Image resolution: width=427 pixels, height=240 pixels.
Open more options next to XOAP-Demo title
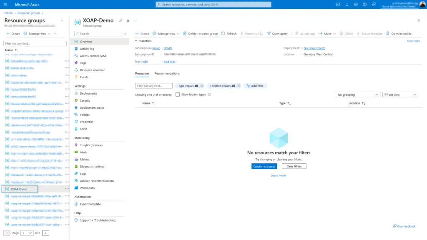point(135,20)
